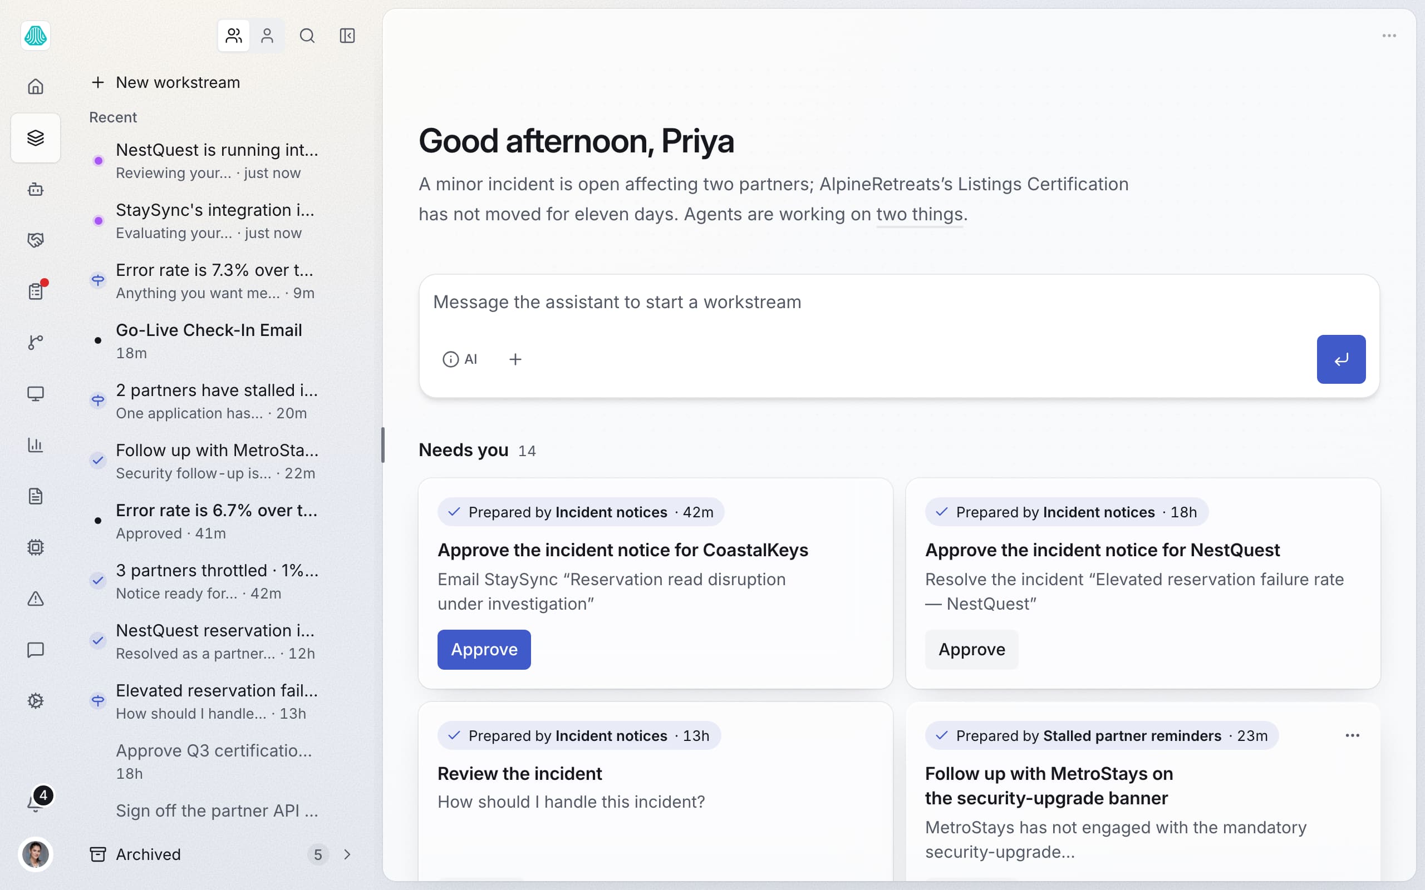Open Priya's profile avatar
Image resolution: width=1425 pixels, height=890 pixels.
(35, 854)
